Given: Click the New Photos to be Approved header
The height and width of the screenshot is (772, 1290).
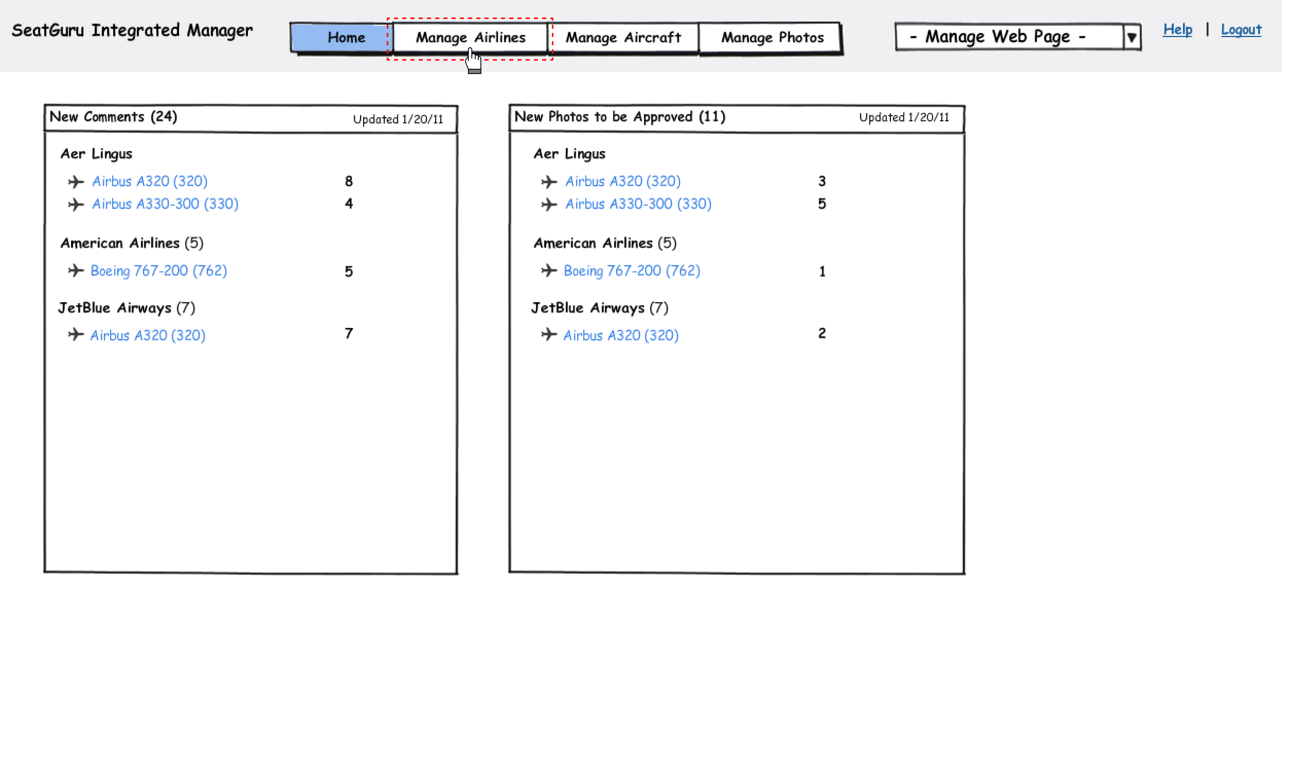Looking at the screenshot, I should click(620, 117).
